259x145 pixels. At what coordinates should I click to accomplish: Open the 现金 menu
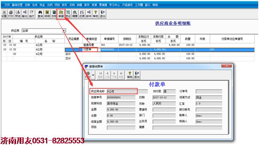[42, 5]
